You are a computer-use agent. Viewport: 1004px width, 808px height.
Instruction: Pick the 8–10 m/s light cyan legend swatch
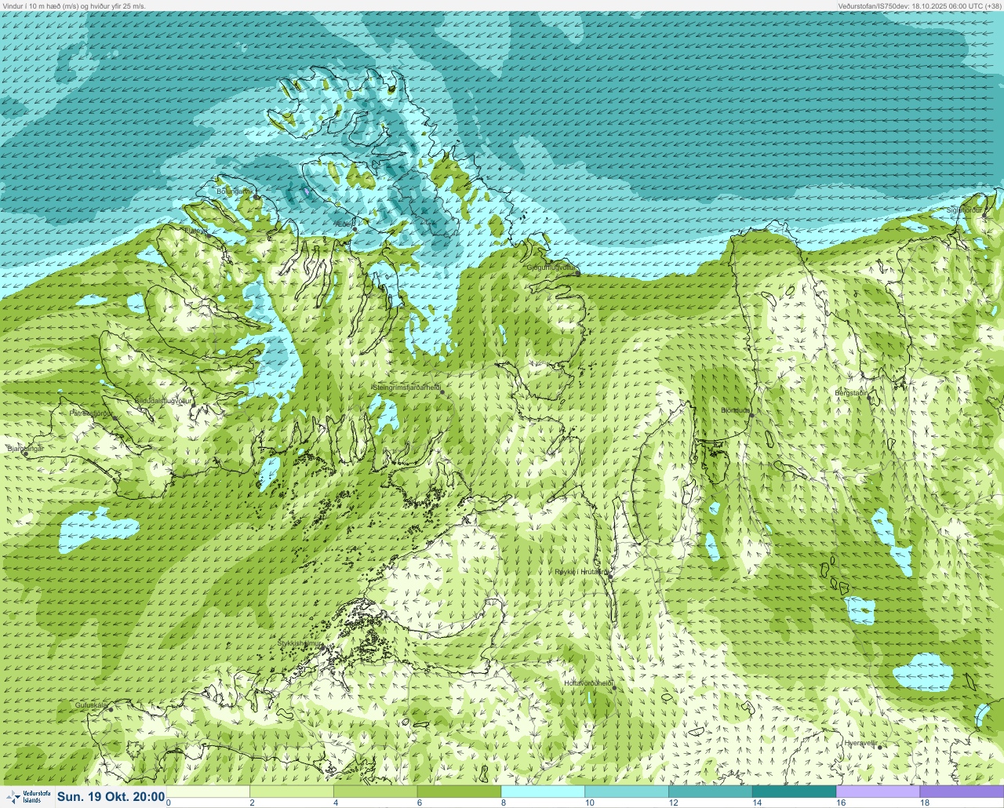(543, 792)
